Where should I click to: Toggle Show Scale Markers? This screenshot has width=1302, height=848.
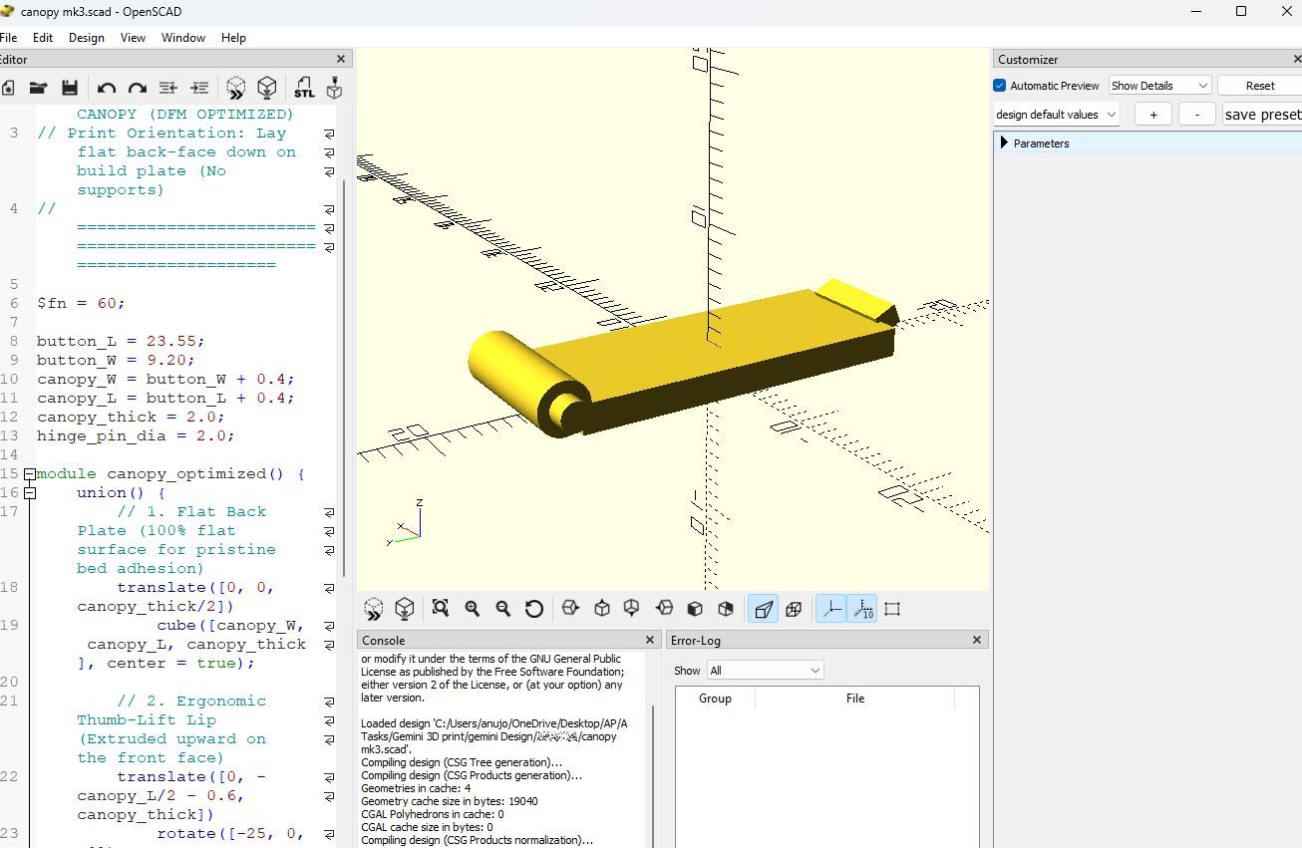tap(862, 609)
